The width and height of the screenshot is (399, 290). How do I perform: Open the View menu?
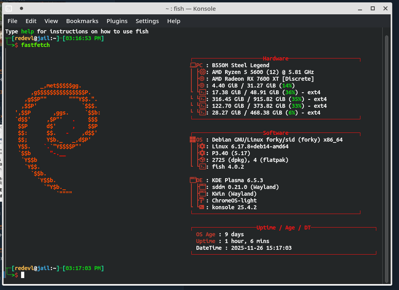[x=51, y=21]
